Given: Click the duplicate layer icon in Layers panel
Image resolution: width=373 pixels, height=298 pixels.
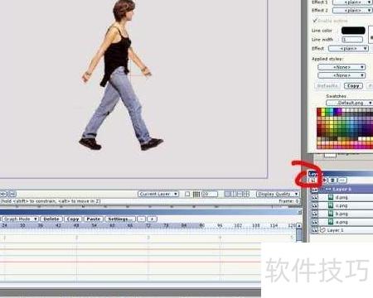Looking at the screenshot, I should click(x=325, y=180).
